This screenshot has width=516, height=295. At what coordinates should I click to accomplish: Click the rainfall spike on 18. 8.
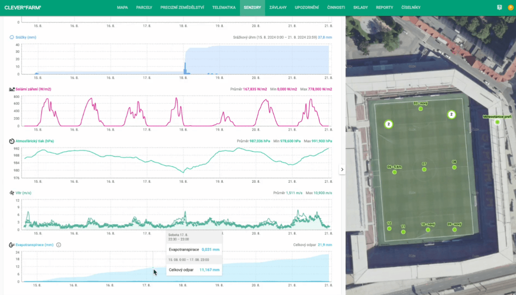pyautogui.click(x=185, y=68)
